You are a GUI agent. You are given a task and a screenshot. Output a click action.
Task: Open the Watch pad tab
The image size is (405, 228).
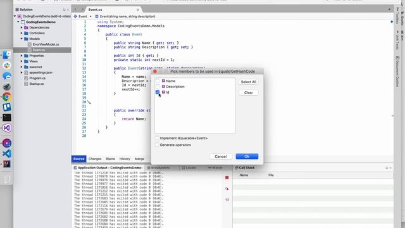[x=215, y=168]
